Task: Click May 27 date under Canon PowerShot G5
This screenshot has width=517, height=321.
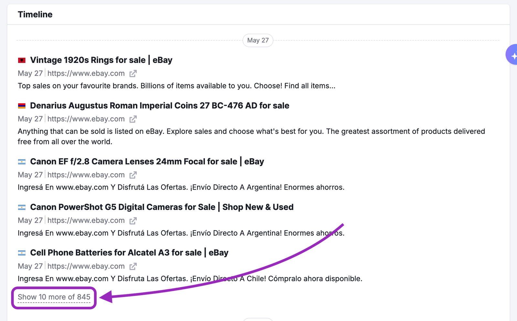Action: pos(30,221)
